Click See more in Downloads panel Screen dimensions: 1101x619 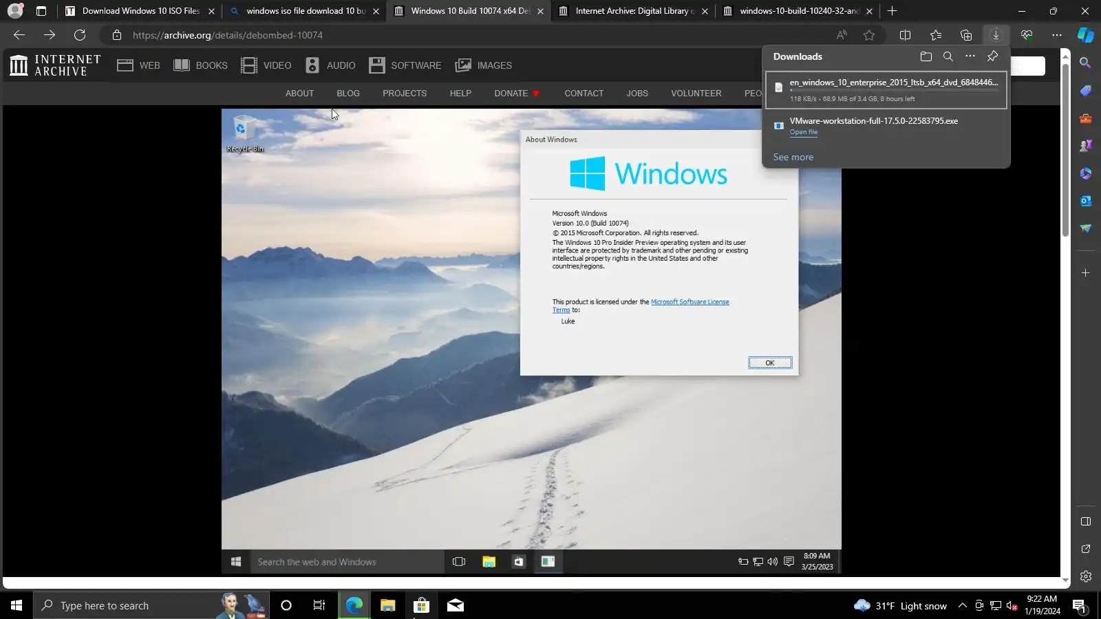pos(793,158)
